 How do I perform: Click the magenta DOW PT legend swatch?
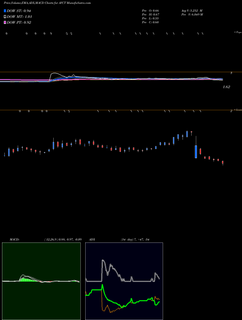coord(5,22)
